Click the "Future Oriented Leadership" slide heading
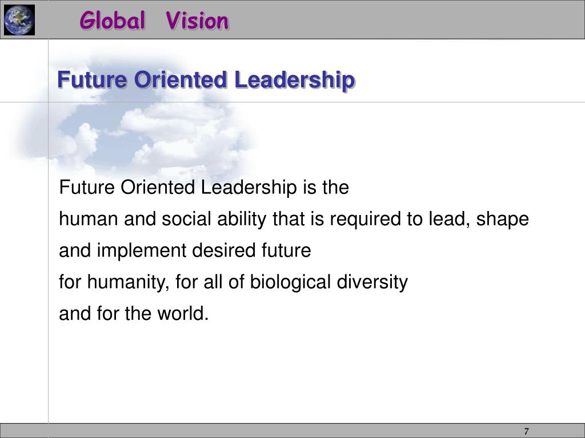Viewport: 585px width, 438px height. click(206, 79)
